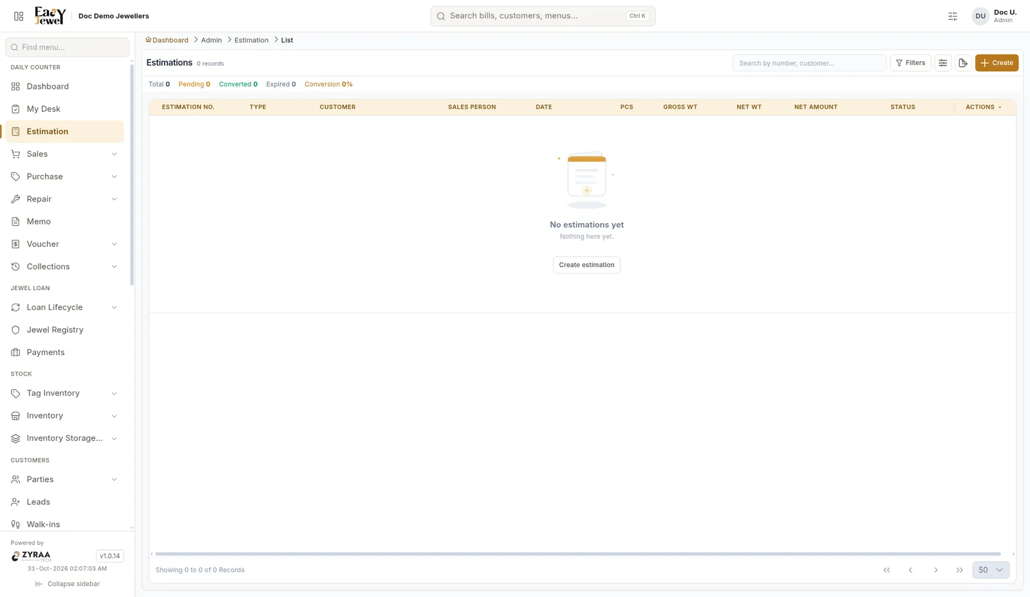This screenshot has height=597, width=1030.
Task: Open Dashboard from the sidebar
Action: [x=64, y=86]
